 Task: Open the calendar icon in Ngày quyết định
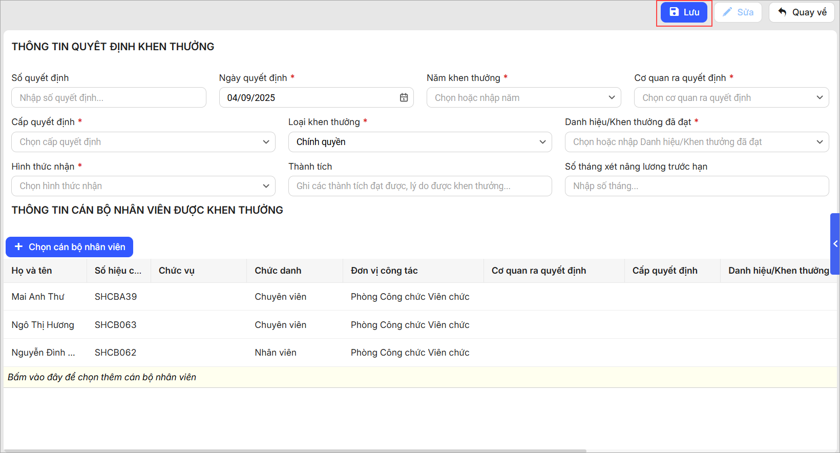[x=404, y=97]
